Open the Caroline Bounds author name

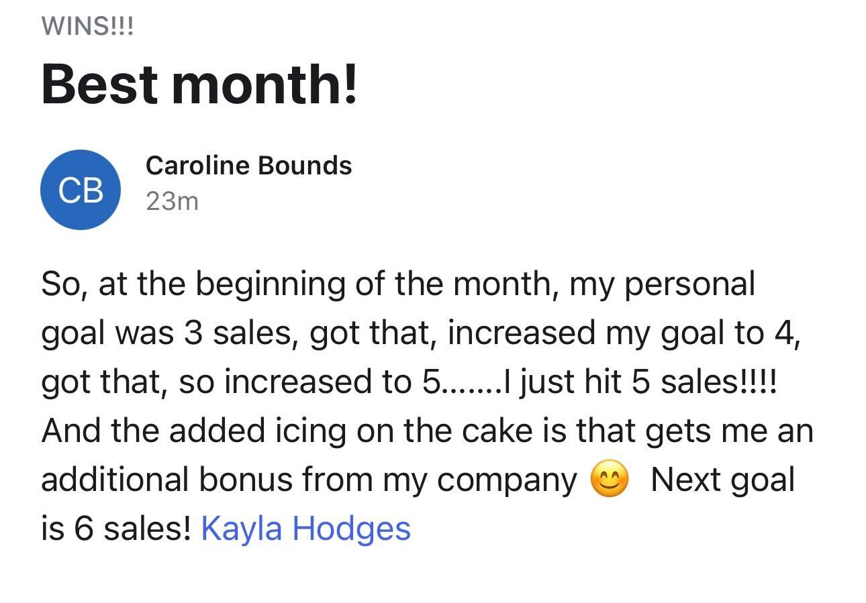(248, 165)
